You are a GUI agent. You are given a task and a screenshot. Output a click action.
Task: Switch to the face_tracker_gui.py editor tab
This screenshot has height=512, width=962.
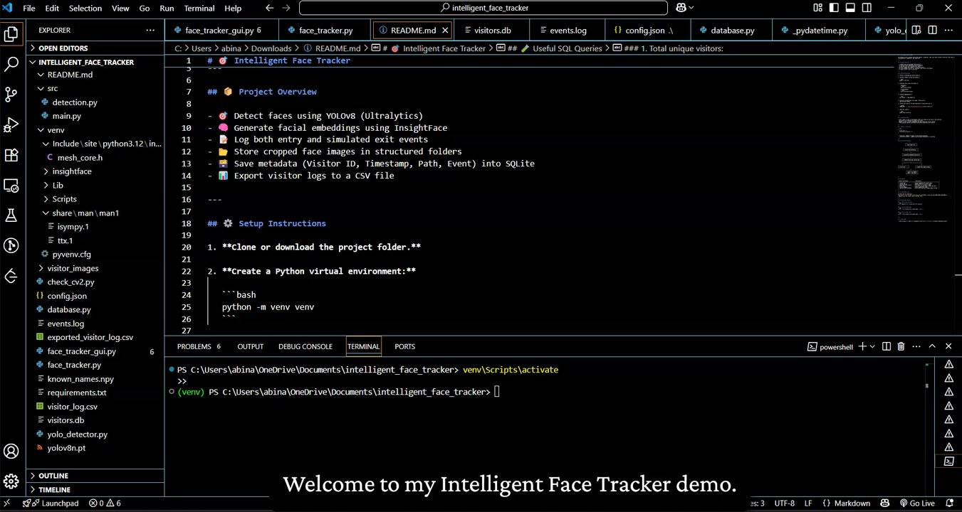tap(222, 31)
